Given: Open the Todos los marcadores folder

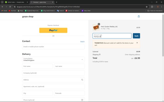Looking at the screenshot, I should pyautogui.click(x=155, y=11).
